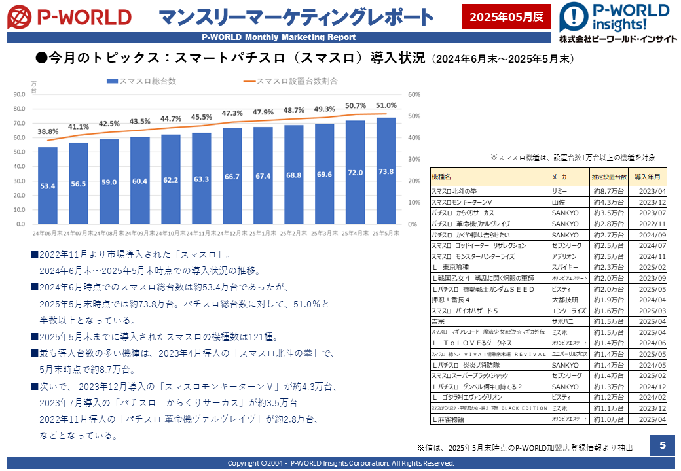Click the 押忍！番長4 table cell

(x=490, y=300)
